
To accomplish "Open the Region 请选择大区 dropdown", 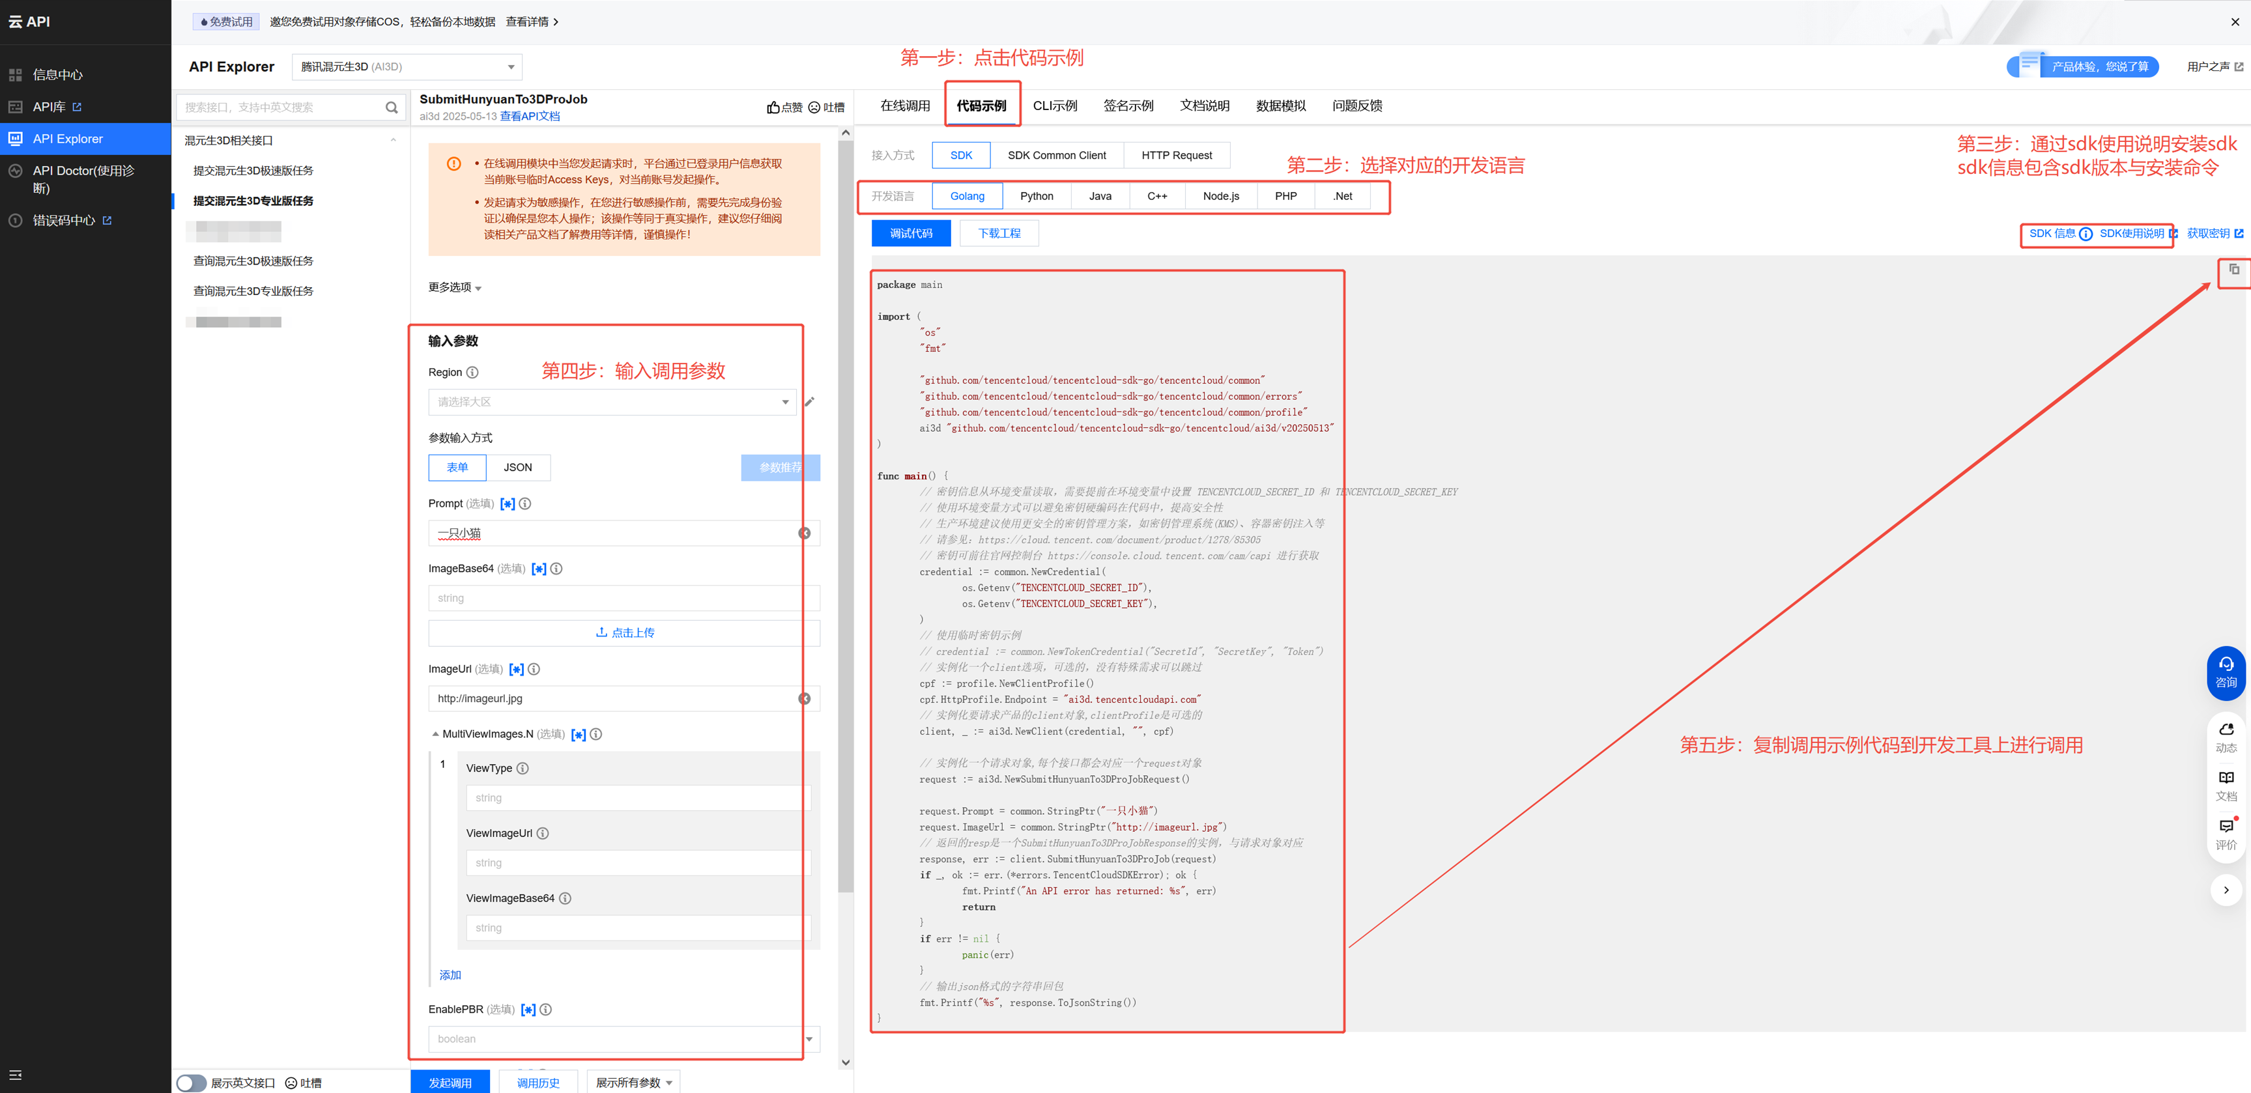I will click(612, 402).
